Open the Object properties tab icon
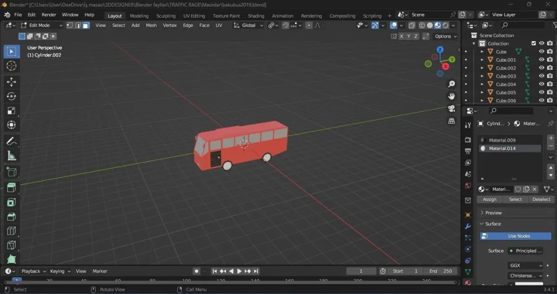 click(x=468, y=215)
